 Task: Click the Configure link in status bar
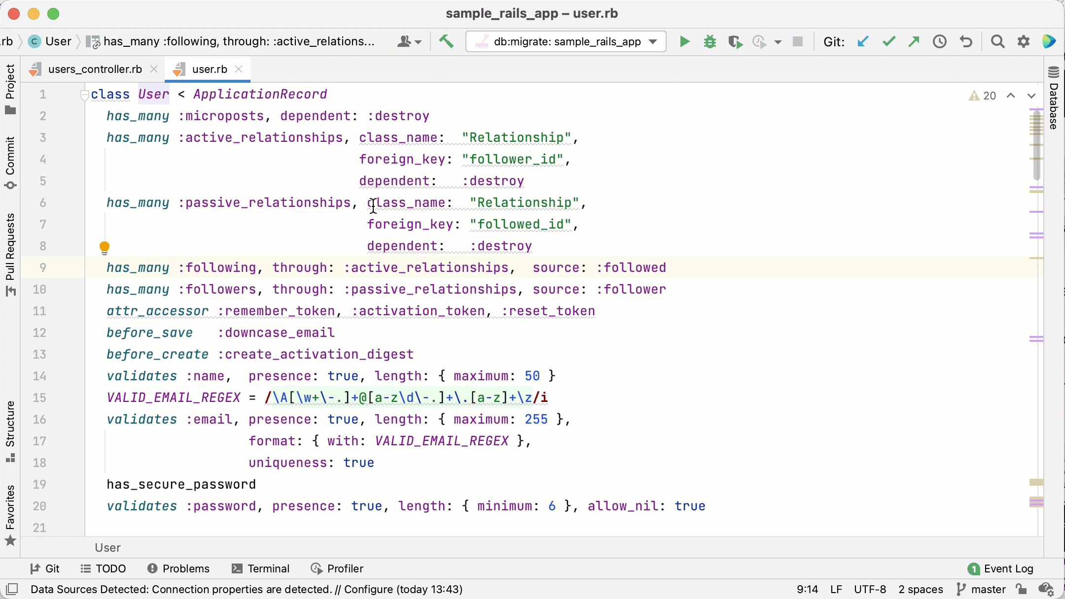point(370,589)
